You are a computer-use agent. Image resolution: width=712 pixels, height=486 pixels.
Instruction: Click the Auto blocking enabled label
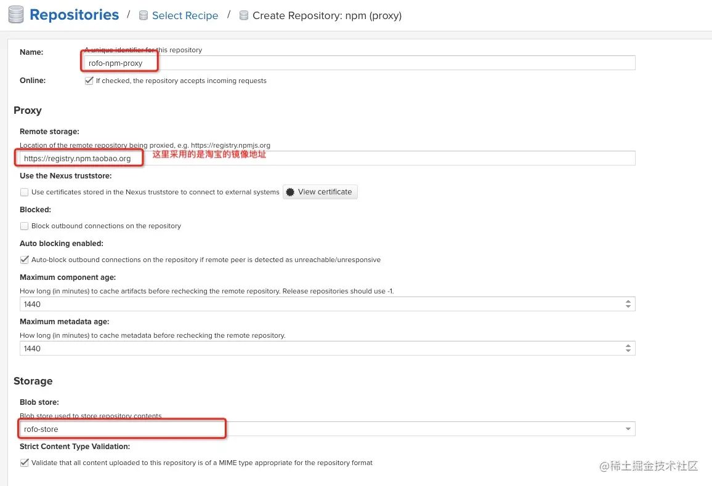click(62, 244)
